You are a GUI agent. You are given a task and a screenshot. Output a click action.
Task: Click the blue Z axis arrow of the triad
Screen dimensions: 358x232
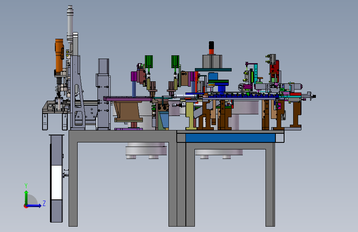34,206
